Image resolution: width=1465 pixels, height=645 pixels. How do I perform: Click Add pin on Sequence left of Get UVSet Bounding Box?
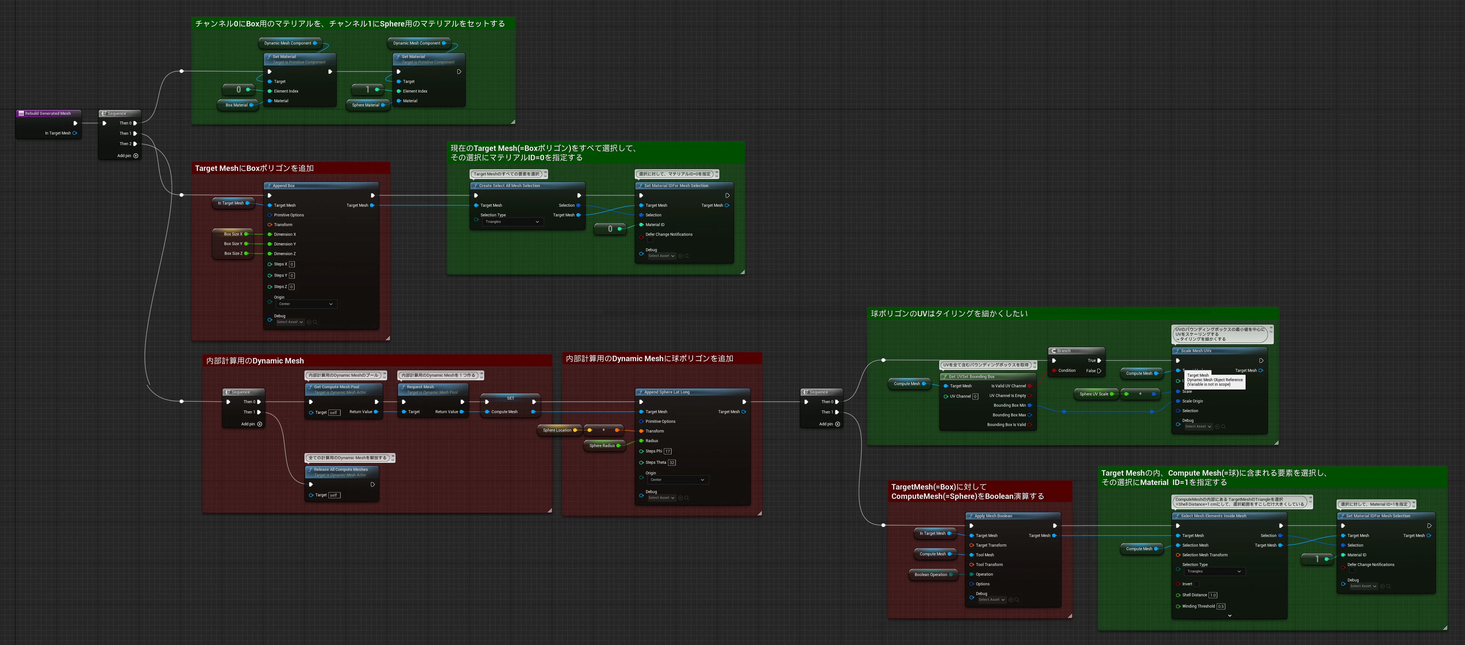tap(829, 424)
